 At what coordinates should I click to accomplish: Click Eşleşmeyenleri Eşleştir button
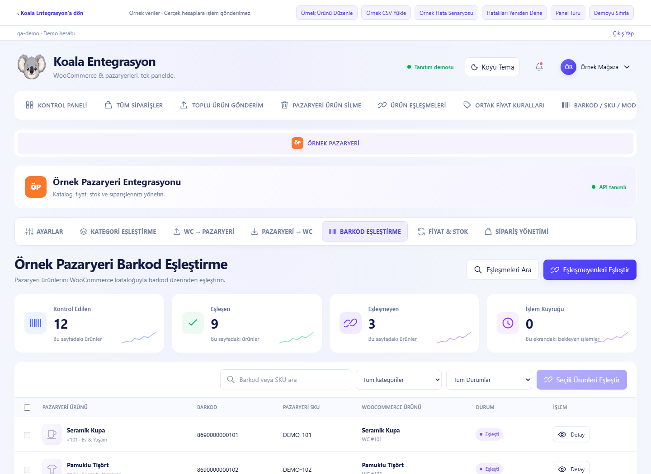[x=590, y=270]
